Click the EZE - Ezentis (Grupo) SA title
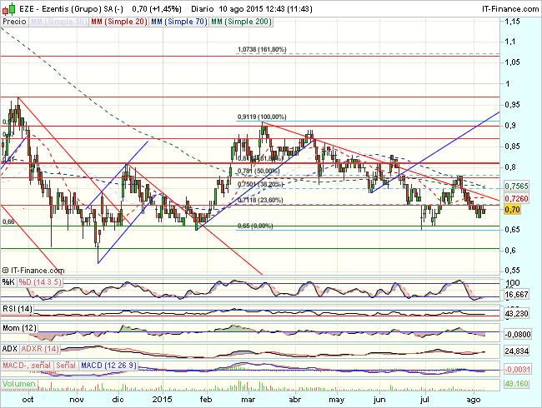The height and width of the screenshot is (408, 542). click(71, 9)
